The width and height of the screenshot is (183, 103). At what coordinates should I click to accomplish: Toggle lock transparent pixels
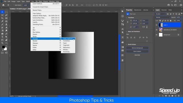pos(160,21)
